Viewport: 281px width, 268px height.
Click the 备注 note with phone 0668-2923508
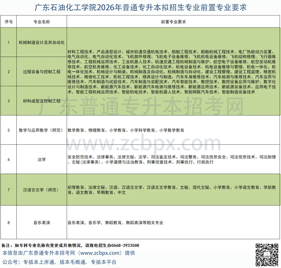point(70,245)
